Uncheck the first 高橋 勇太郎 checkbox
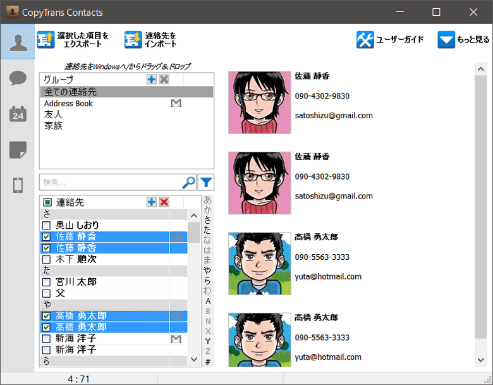 click(x=46, y=316)
